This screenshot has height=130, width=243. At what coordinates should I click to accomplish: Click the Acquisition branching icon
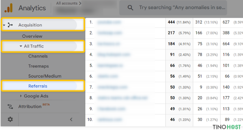click(x=10, y=25)
